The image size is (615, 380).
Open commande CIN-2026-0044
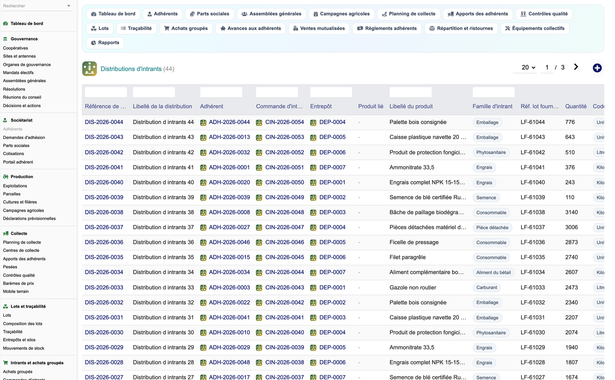point(285,272)
